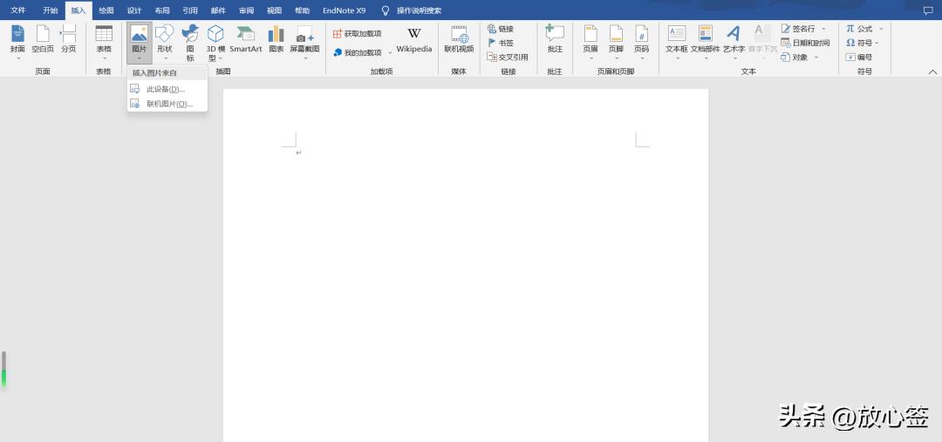Image resolution: width=942 pixels, height=442 pixels.
Task: Switch to the References (引用) tab
Action: (x=190, y=10)
